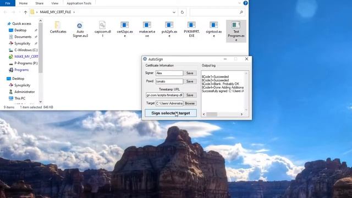Click output log scroll left arrow

point(204,114)
